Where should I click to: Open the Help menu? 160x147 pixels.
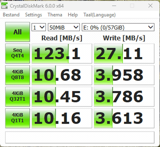[x=73, y=15]
